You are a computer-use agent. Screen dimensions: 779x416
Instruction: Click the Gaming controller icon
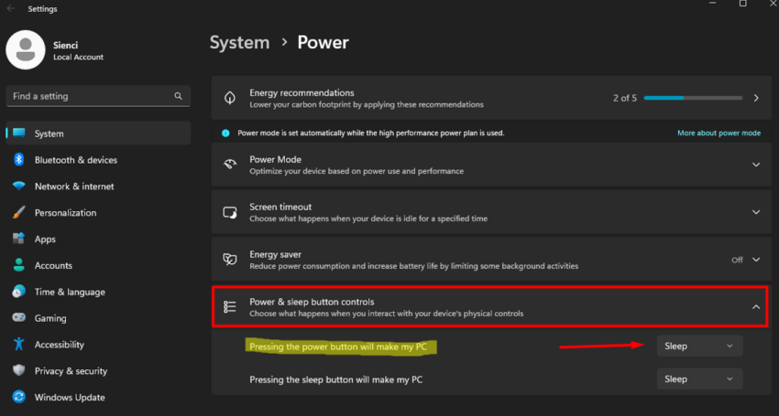18,318
